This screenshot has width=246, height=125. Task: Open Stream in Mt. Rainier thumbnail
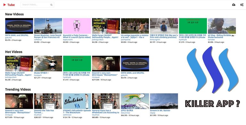coord(164,101)
